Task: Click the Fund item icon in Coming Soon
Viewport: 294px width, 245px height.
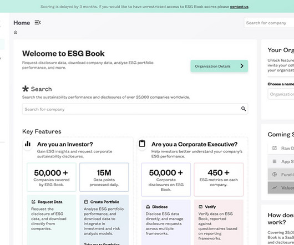Action: [275, 175]
